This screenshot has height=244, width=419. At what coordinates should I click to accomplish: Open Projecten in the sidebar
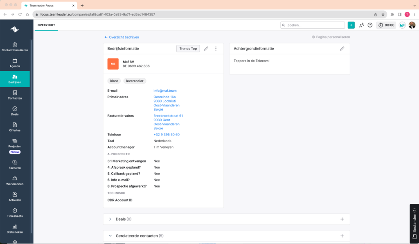click(15, 143)
